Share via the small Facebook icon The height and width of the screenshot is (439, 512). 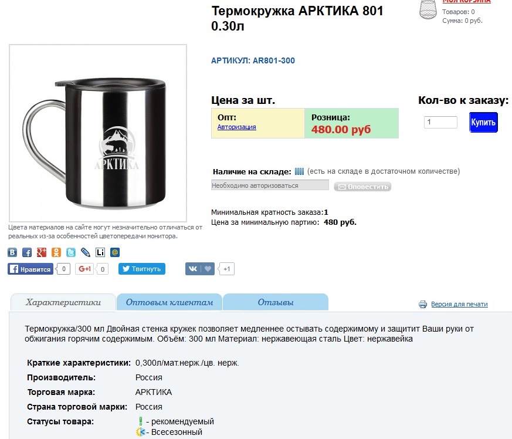(x=27, y=252)
